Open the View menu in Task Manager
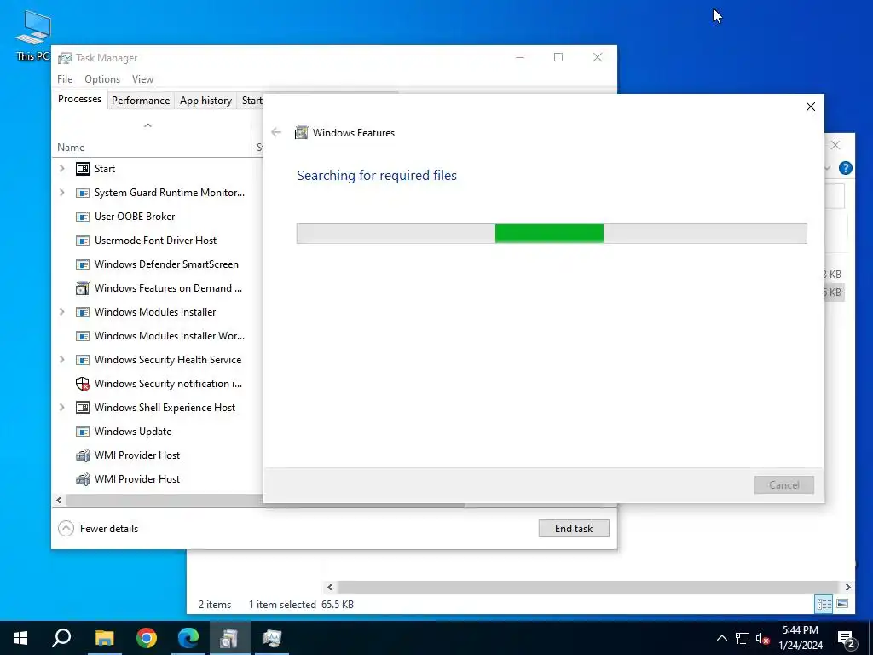873x655 pixels. [142, 79]
